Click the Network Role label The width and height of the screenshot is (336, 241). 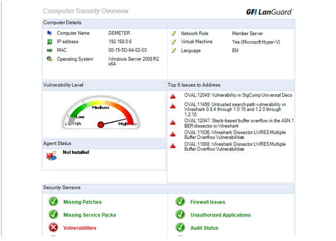(x=194, y=34)
